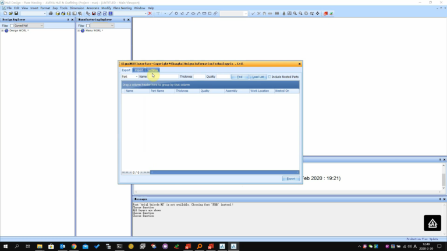Click the blue horizontal scrollbar in dialog
Image resolution: width=447 pixels, height=251 pixels.
coord(225,173)
